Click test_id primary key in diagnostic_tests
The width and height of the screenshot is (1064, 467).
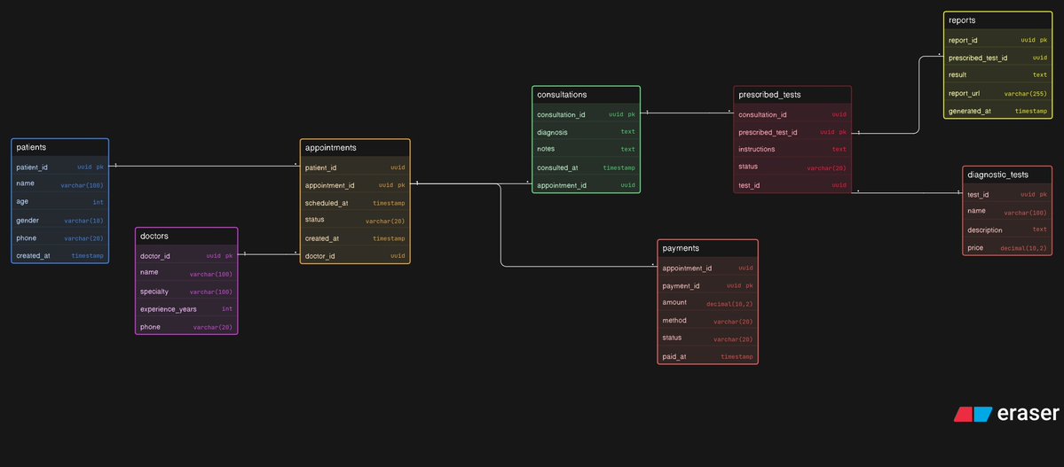tap(1007, 195)
